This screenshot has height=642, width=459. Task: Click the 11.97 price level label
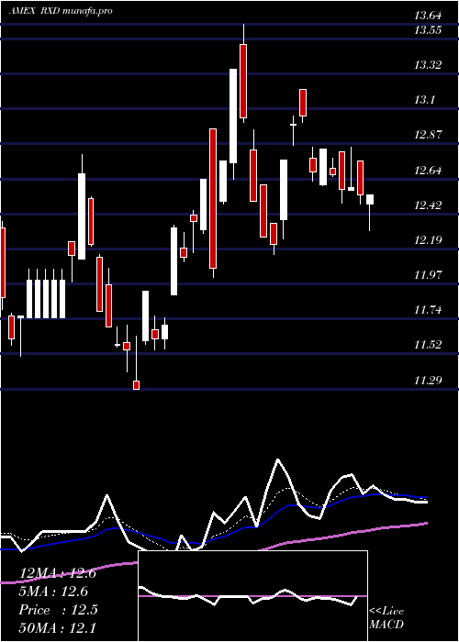tap(429, 275)
